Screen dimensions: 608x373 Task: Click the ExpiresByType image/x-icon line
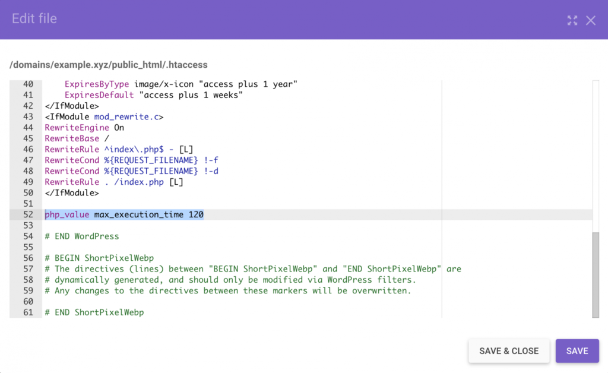point(180,84)
